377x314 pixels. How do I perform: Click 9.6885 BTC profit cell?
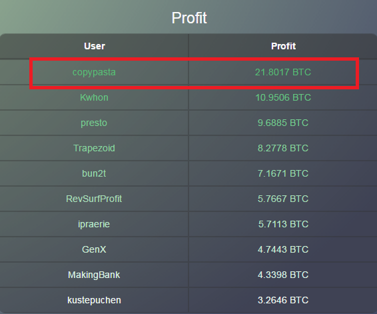tap(283, 123)
